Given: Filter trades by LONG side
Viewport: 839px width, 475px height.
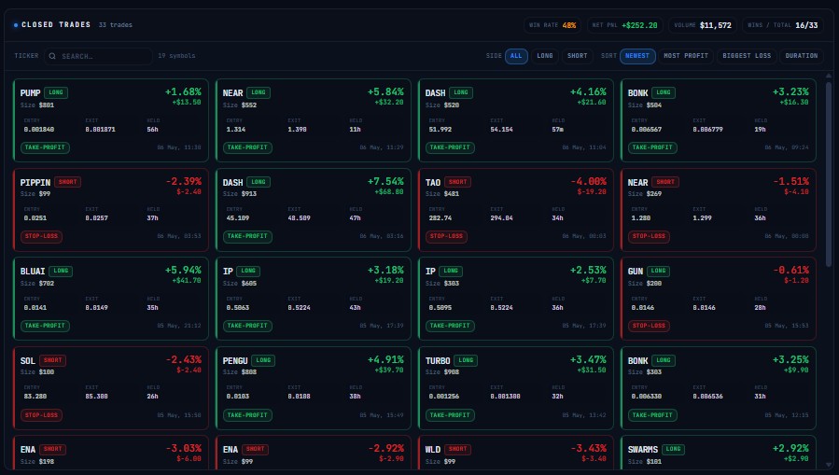Looking at the screenshot, I should (545, 56).
